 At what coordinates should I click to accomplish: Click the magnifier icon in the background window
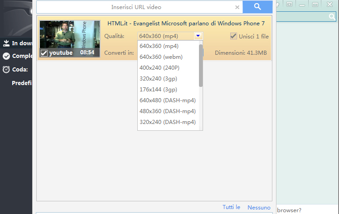point(332,17)
